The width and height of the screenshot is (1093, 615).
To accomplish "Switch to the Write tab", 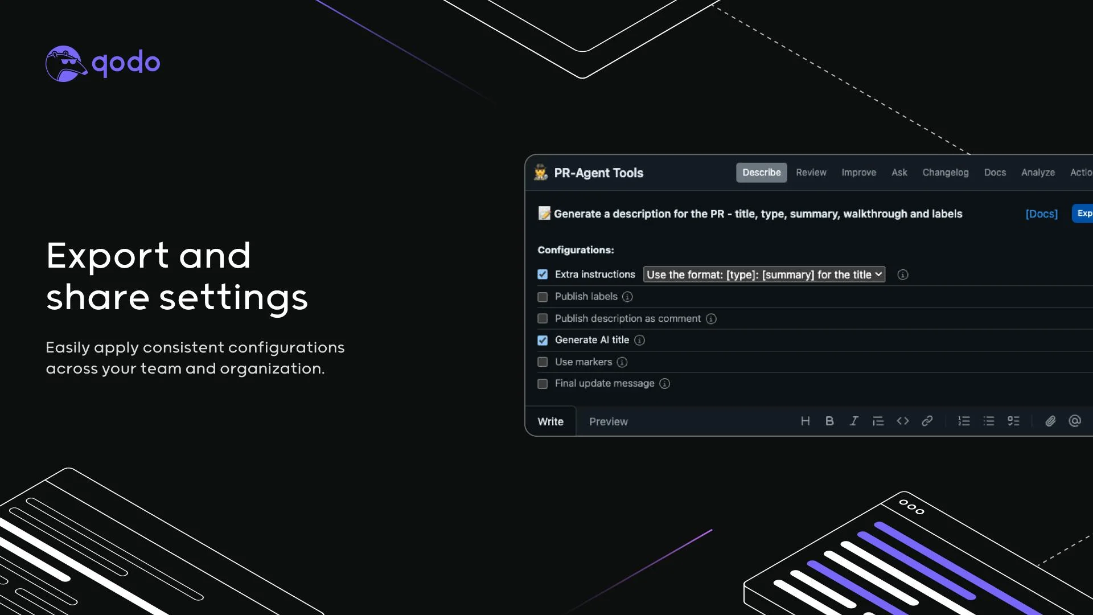I will point(550,421).
